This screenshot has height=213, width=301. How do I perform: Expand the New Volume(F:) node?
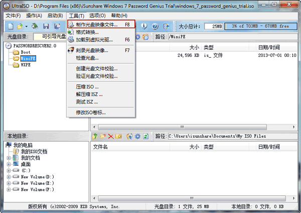[x=9, y=189]
